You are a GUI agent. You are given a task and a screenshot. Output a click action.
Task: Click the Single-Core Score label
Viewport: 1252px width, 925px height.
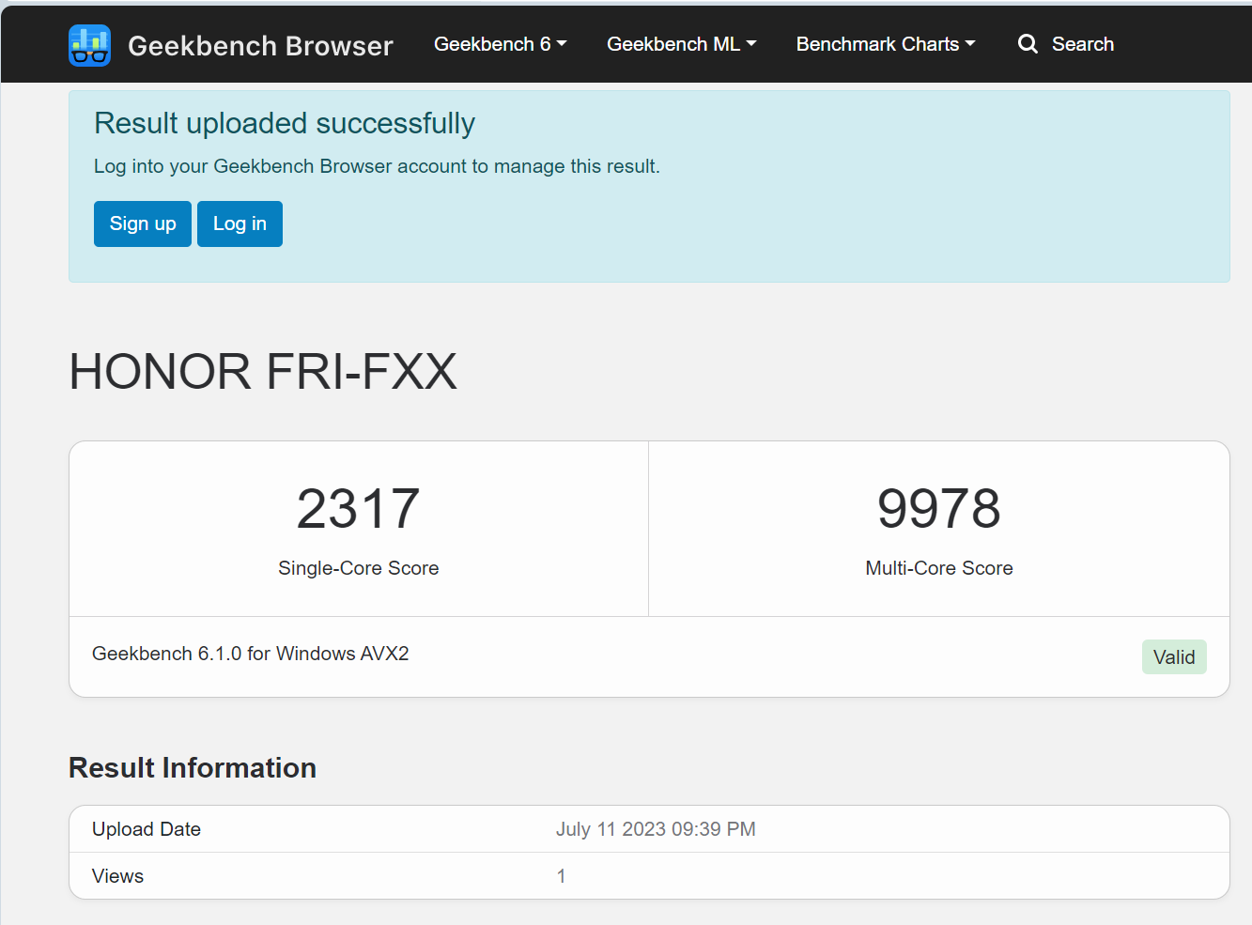(359, 568)
